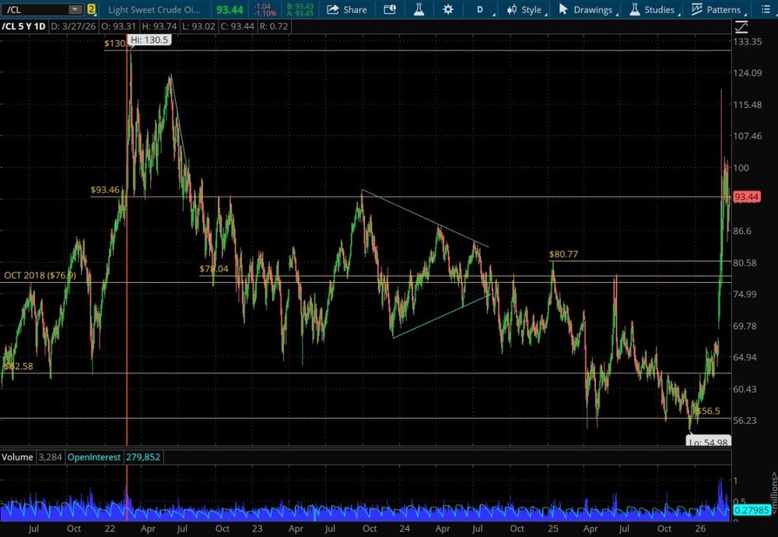The image size is (778, 537).
Task: Click the 93.44 current price axis label
Action: tap(746, 197)
